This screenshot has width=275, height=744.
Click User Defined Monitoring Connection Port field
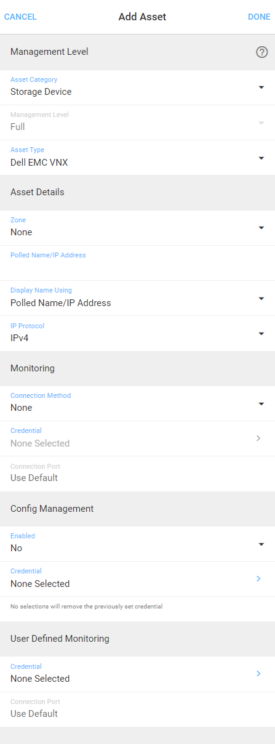[137, 709]
